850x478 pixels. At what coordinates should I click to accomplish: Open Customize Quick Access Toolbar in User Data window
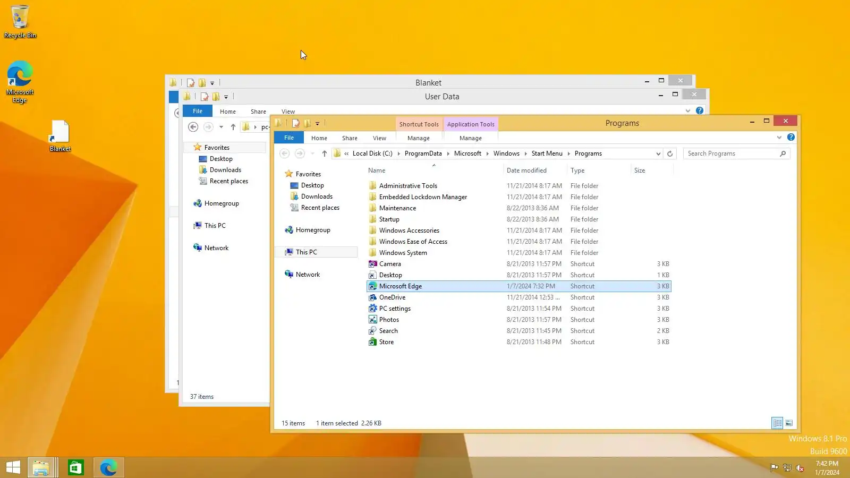point(226,97)
